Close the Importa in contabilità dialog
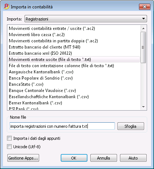 [144, 7]
